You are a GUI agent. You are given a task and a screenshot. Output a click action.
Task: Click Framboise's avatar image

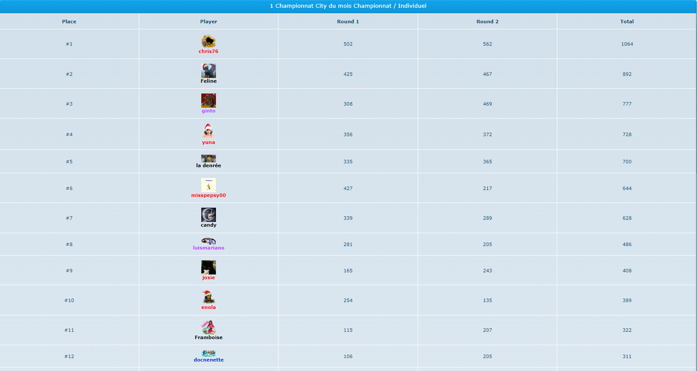pyautogui.click(x=208, y=327)
